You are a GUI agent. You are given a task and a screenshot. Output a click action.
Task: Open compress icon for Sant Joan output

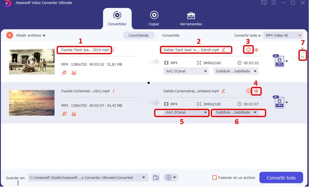[x=256, y=50]
